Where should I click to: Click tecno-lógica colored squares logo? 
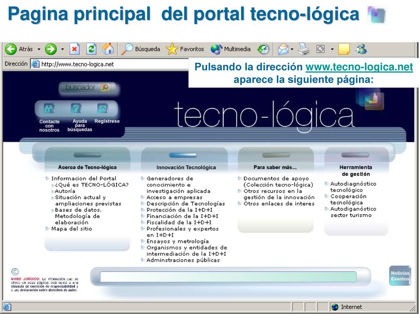pos(371,99)
